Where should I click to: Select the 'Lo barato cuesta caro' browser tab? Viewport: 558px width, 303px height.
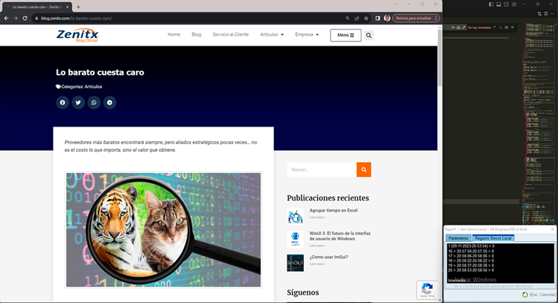tap(36, 7)
